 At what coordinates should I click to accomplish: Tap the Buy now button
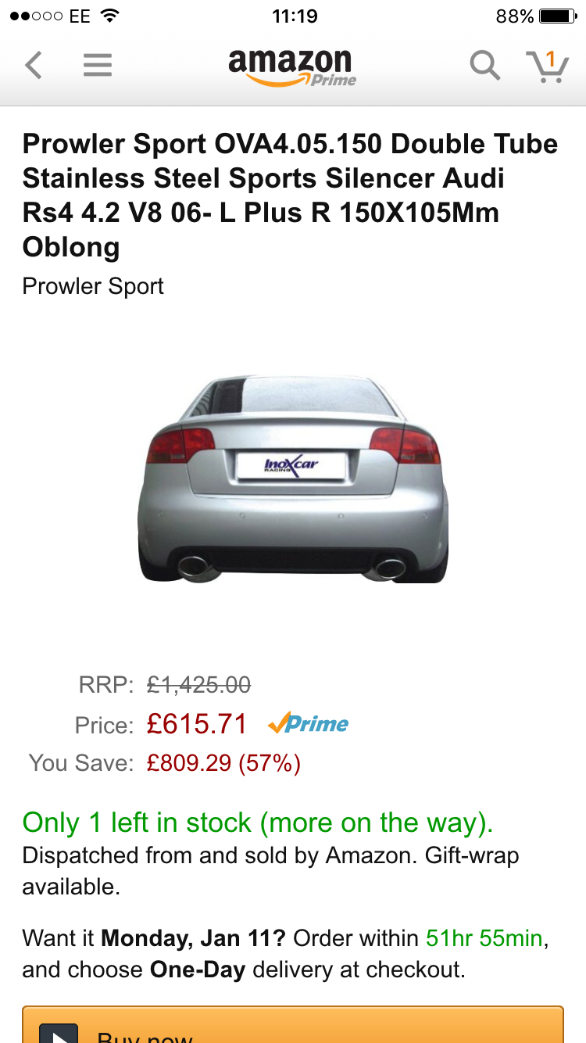[293, 1024]
